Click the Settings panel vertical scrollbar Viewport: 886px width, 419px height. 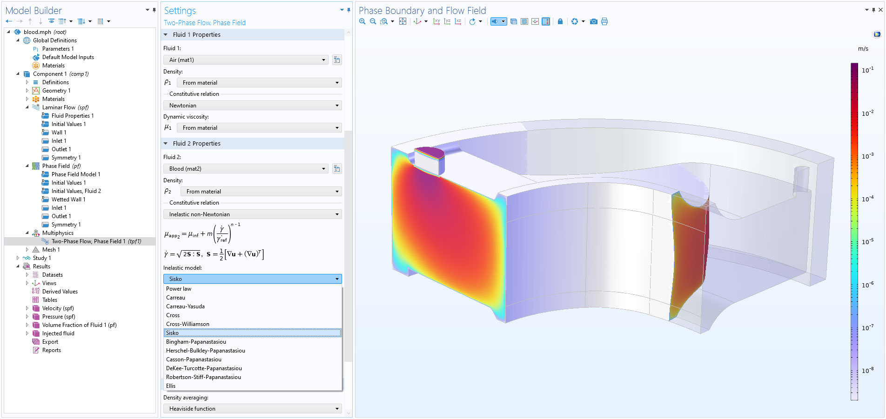pos(348,233)
